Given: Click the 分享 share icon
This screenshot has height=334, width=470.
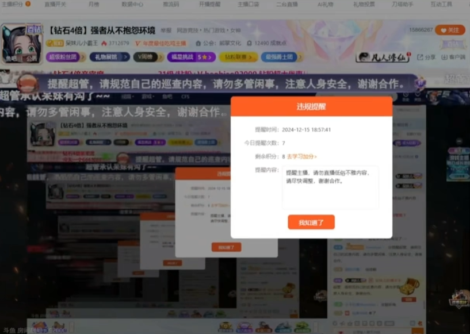Looking at the screenshot, I should [x=429, y=56].
